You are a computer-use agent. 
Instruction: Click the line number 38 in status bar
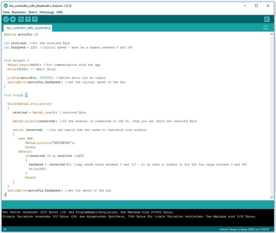point(5,229)
